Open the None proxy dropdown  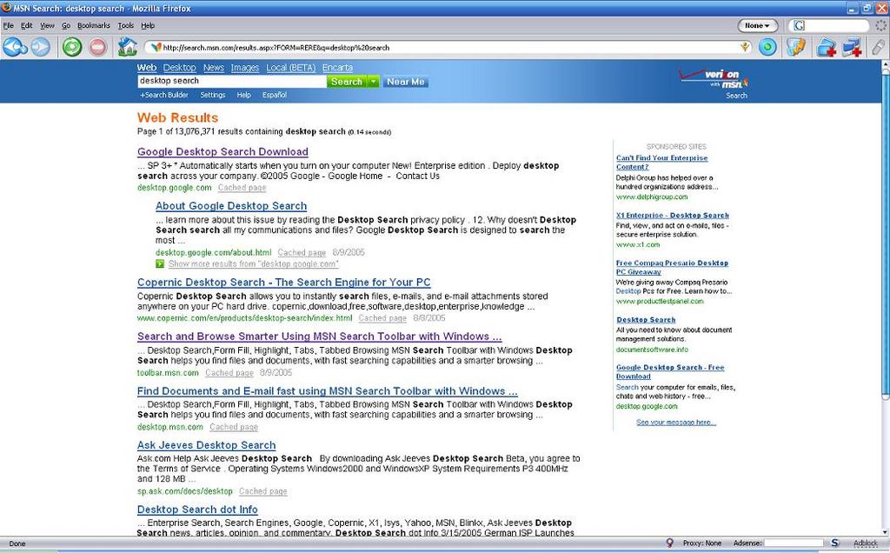757,25
